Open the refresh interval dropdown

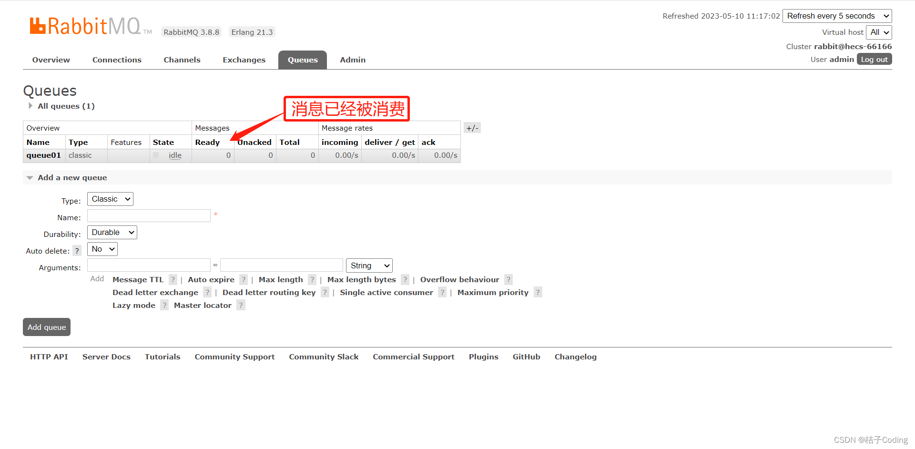837,16
